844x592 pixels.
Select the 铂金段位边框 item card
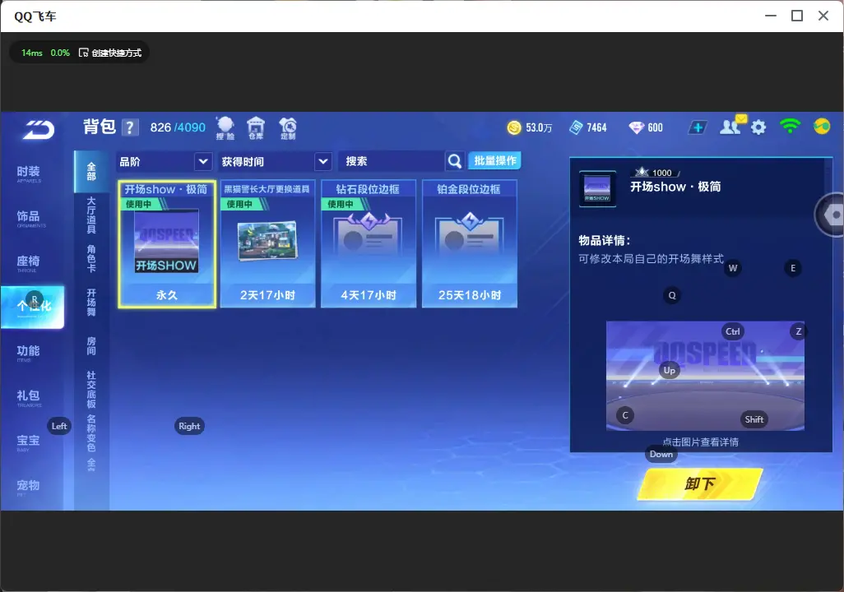point(470,244)
